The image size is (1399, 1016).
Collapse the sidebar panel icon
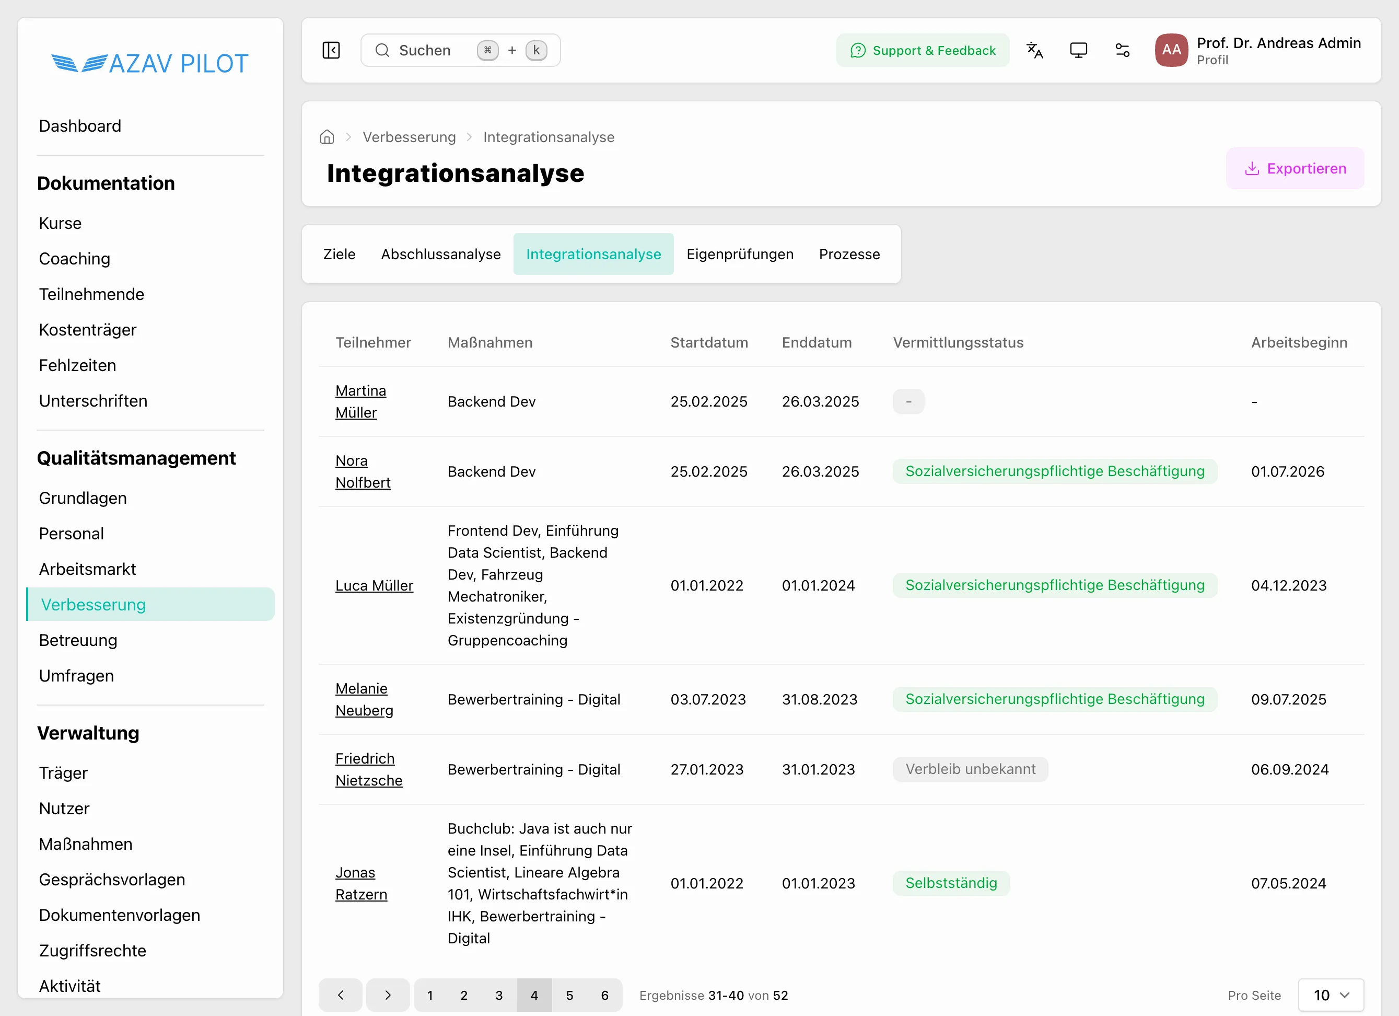tap(331, 50)
